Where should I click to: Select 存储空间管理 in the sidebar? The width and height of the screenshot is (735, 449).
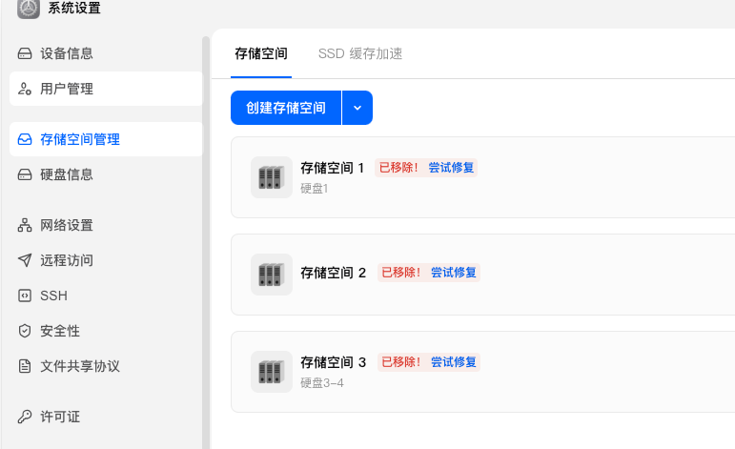coord(106,139)
